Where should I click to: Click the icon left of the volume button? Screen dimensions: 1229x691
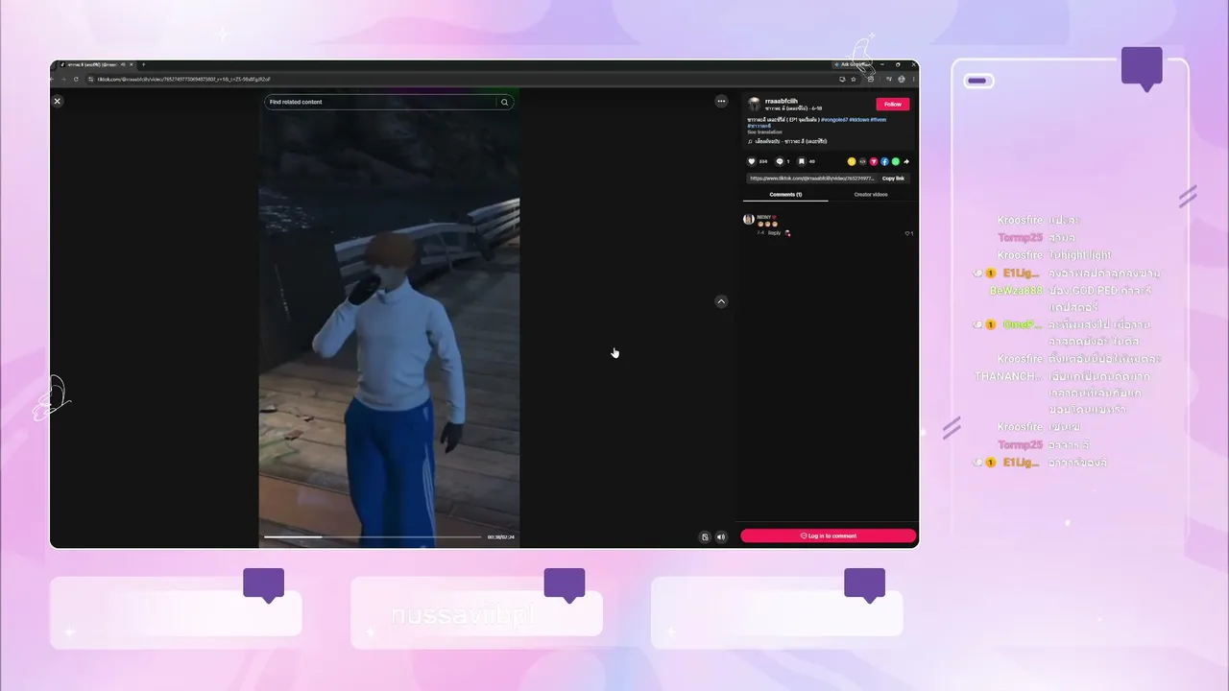705,537
